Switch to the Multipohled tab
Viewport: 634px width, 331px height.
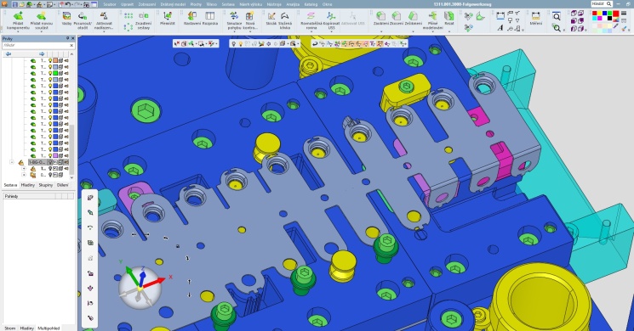coord(49,328)
